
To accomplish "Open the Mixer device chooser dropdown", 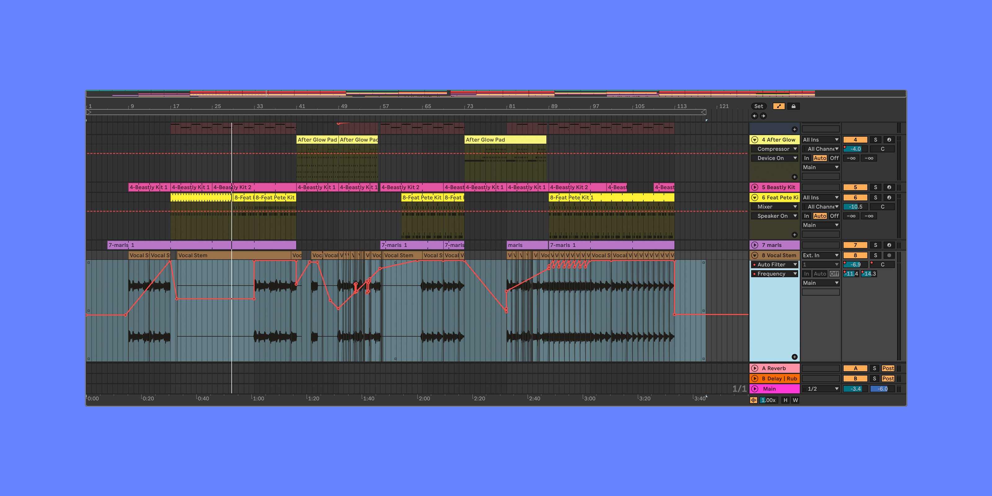I will point(775,207).
